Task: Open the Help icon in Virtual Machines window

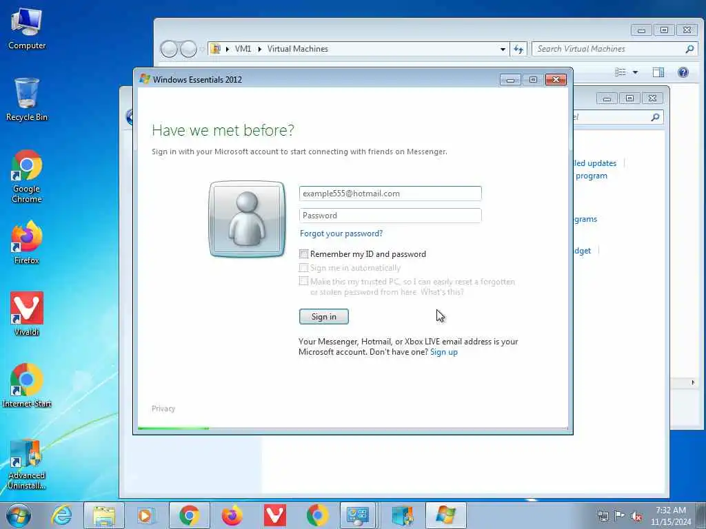Action: coord(683,72)
